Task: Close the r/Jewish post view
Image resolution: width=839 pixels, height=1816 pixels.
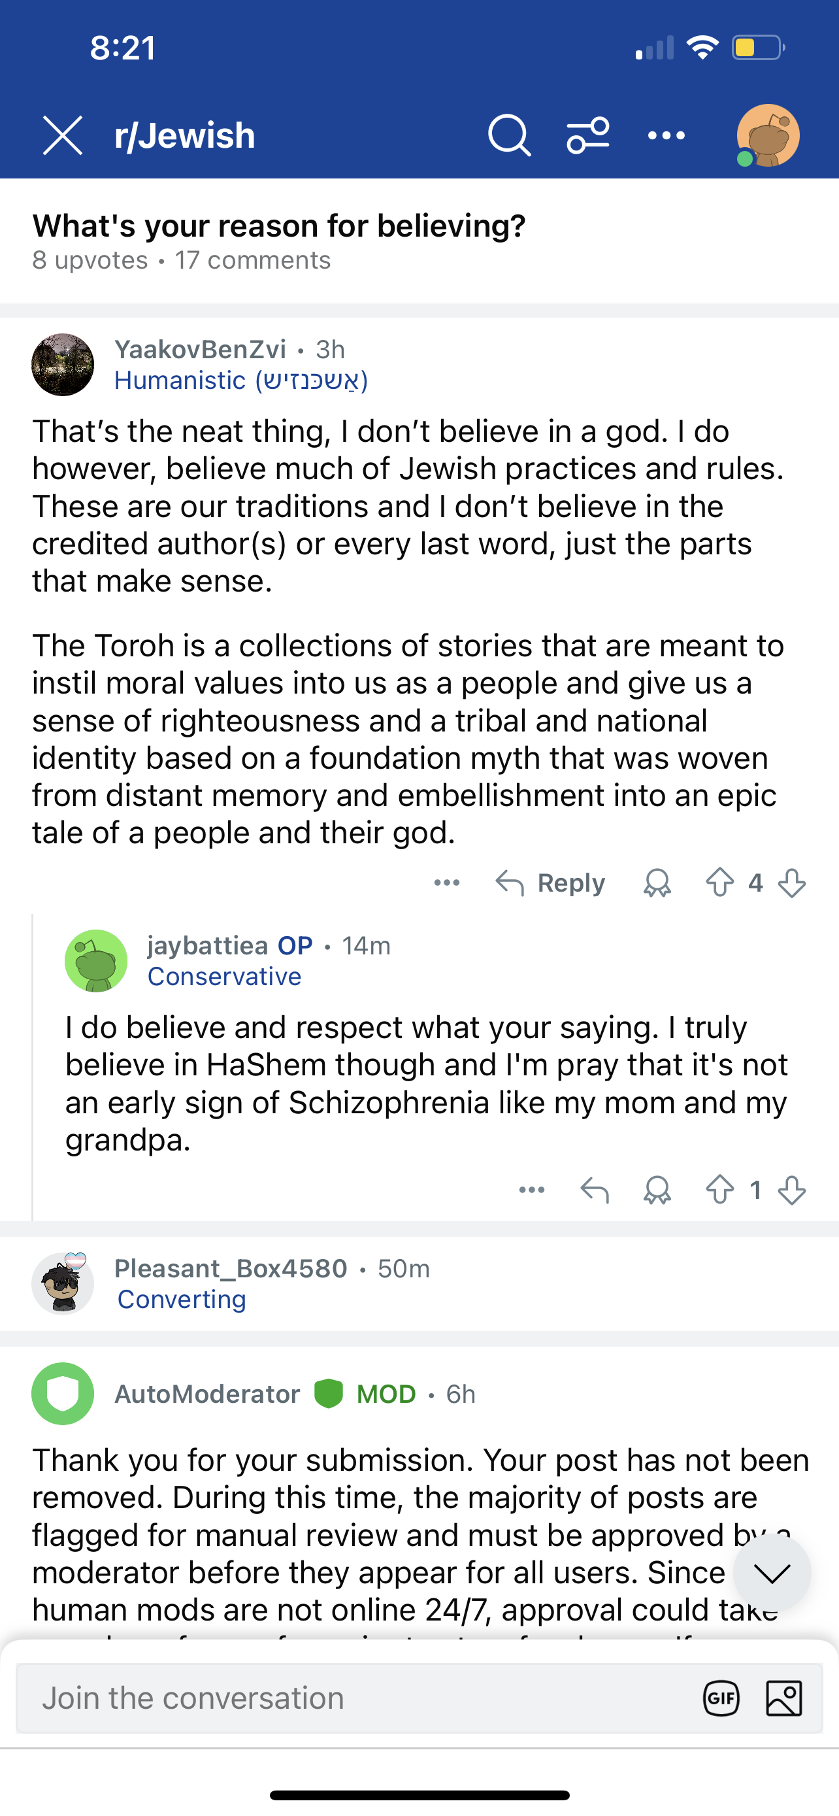Action: tap(63, 135)
